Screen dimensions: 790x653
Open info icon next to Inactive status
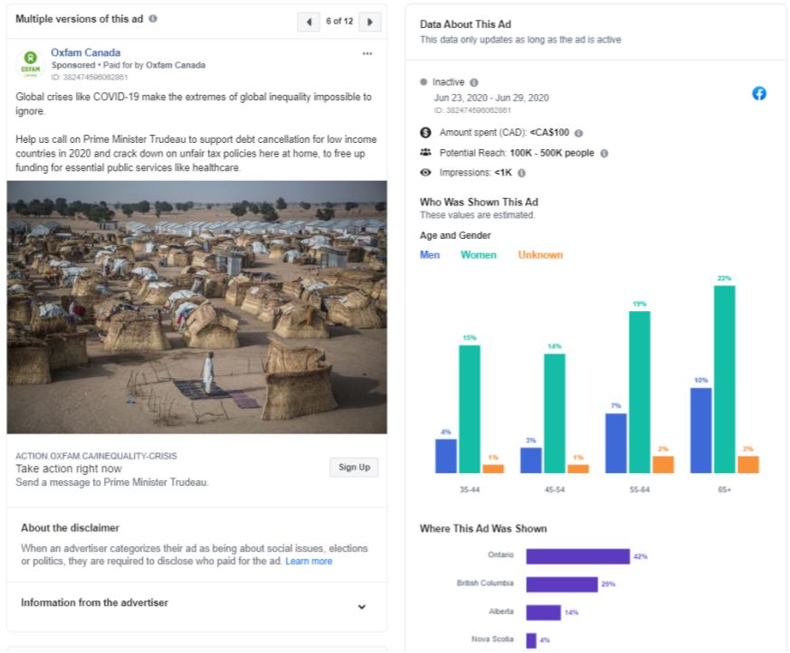(473, 82)
